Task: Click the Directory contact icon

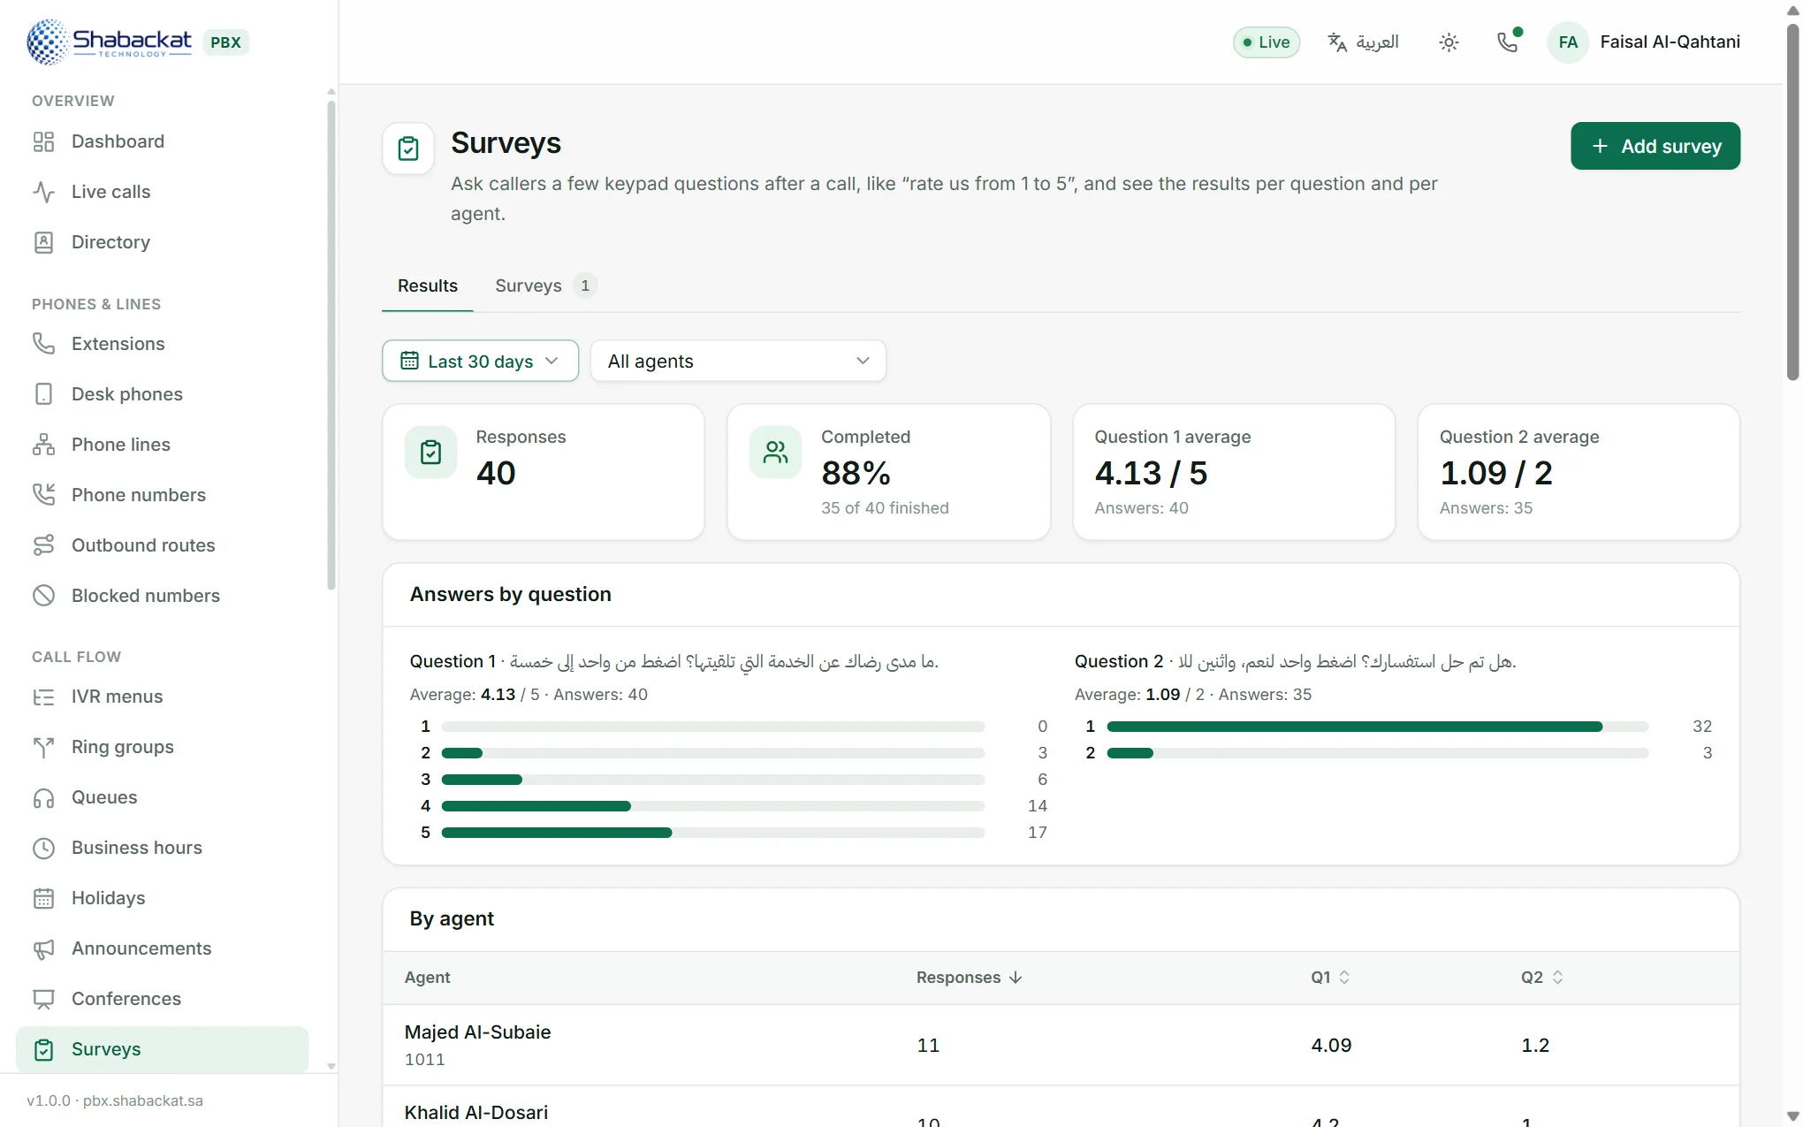Action: [x=43, y=242]
